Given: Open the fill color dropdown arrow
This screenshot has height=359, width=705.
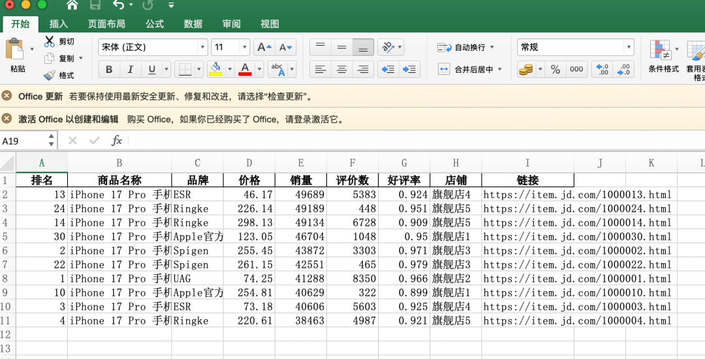Looking at the screenshot, I should point(230,69).
